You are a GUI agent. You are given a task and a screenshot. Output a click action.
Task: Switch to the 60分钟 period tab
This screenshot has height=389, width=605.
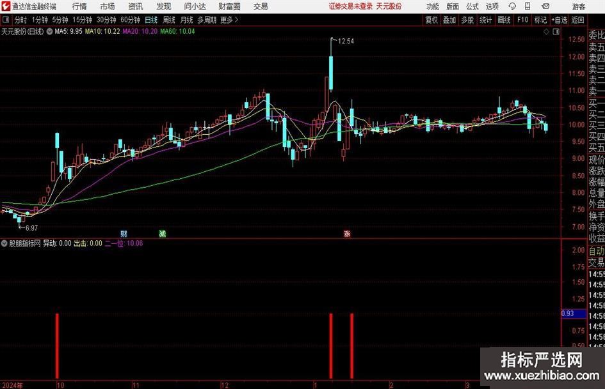tap(130, 20)
